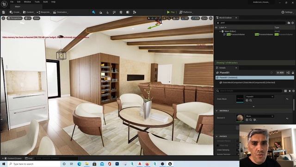Click the Static Mesh thumbnail
This screenshot has height=167, width=296.
point(240,99)
